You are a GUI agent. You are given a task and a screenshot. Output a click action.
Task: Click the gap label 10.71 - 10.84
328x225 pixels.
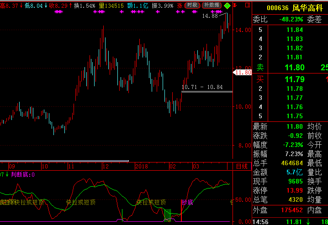tap(202, 87)
